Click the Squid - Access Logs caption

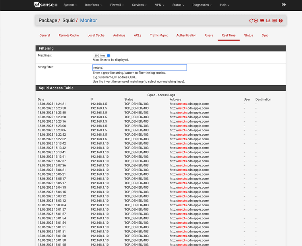click(161, 95)
